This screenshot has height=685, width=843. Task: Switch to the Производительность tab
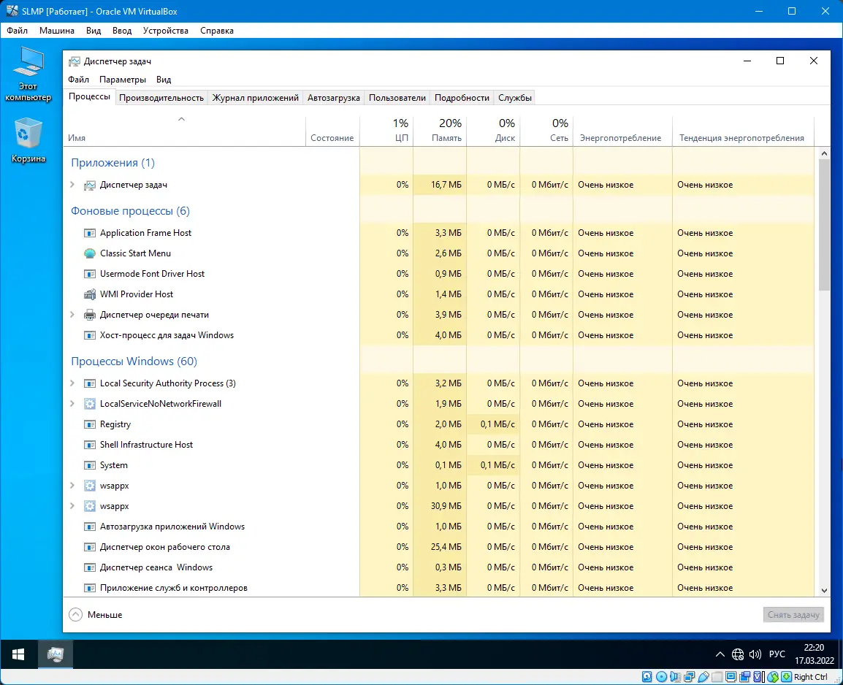pos(161,97)
